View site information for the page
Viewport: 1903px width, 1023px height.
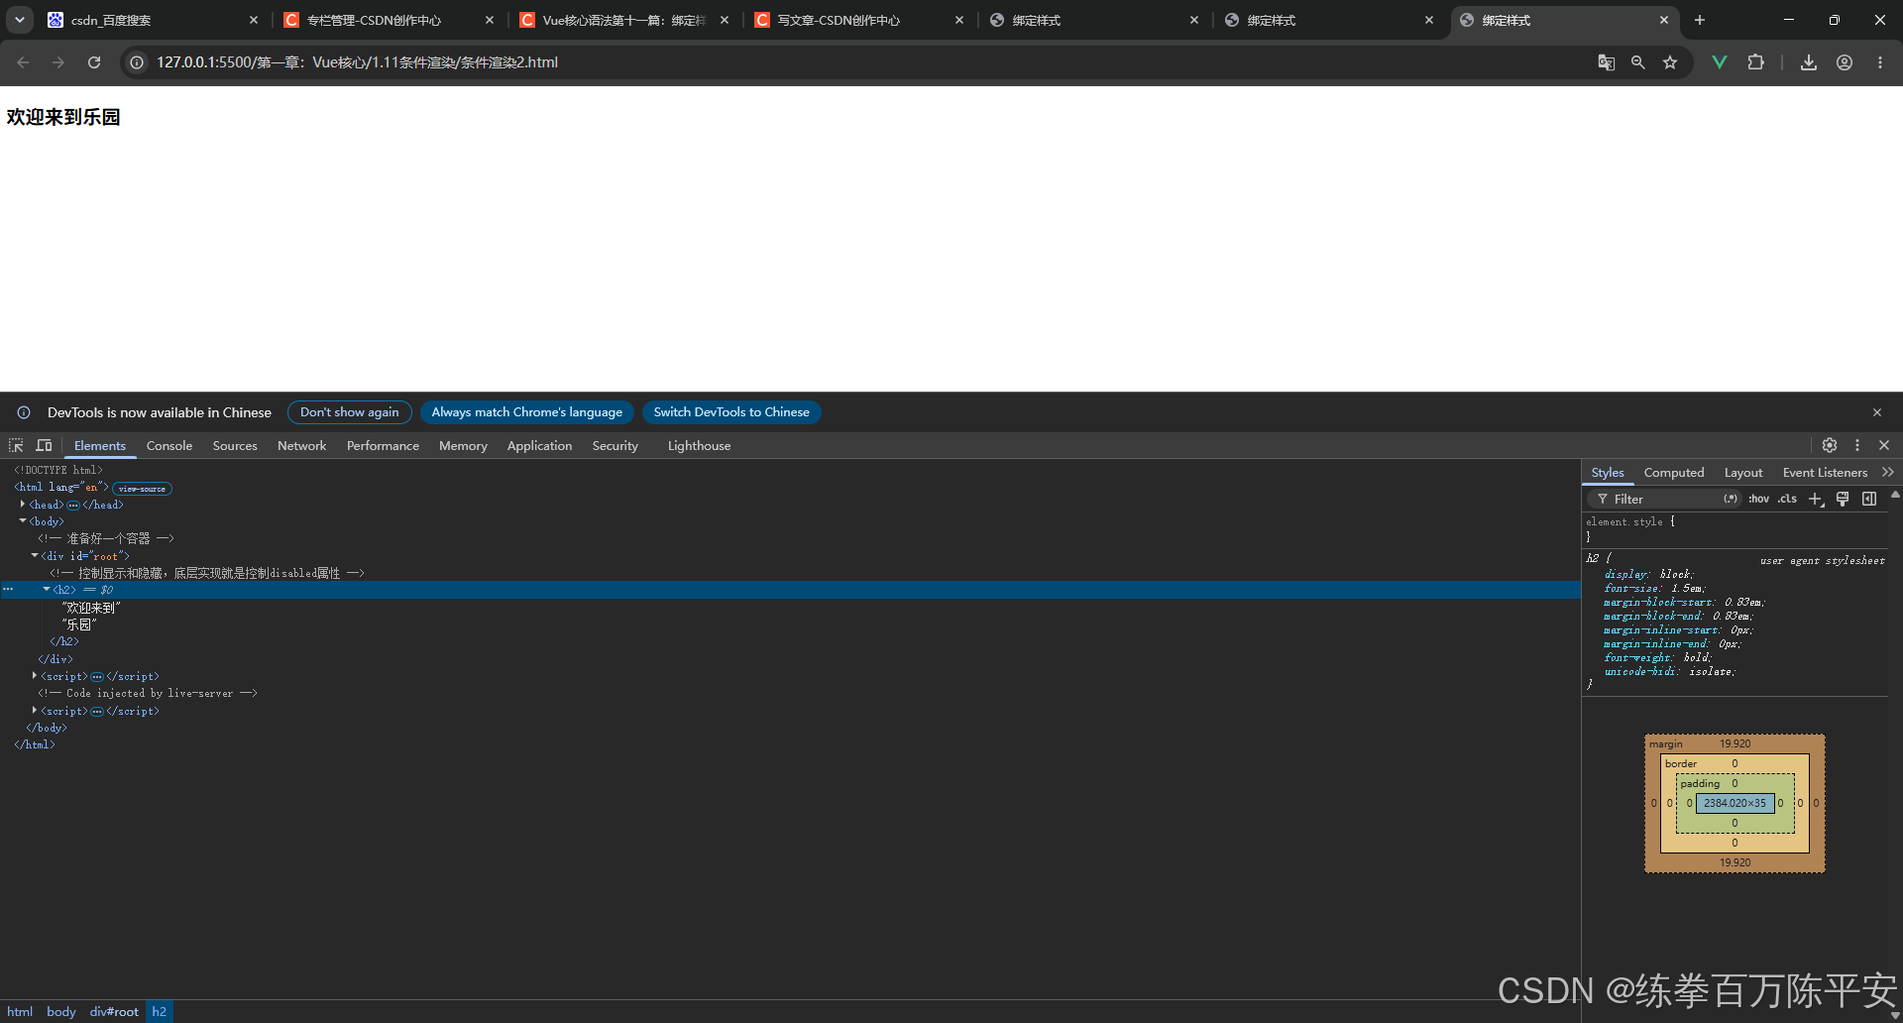pos(137,62)
